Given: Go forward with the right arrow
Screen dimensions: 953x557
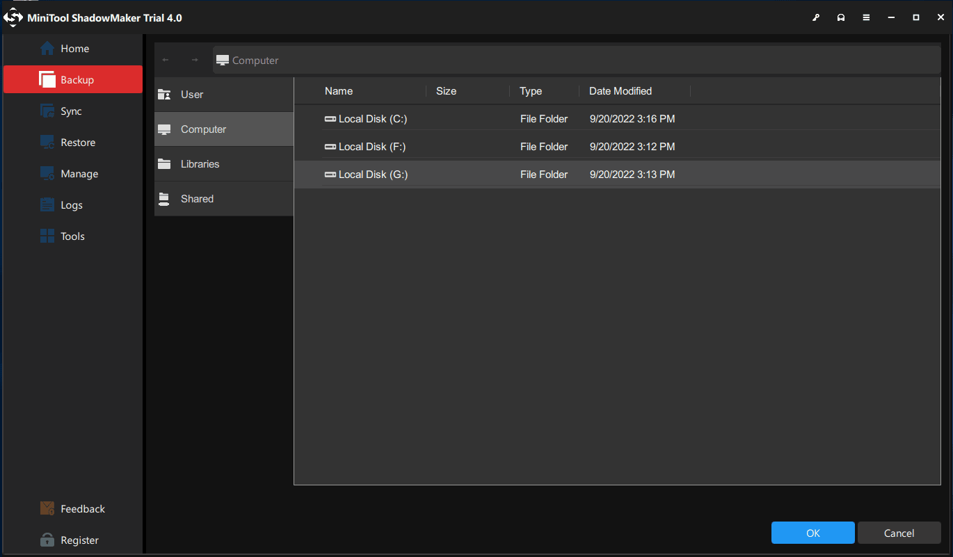Looking at the screenshot, I should 195,60.
